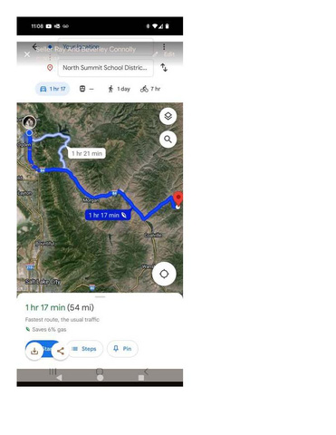Click the North Summit School District destination field

106,68
